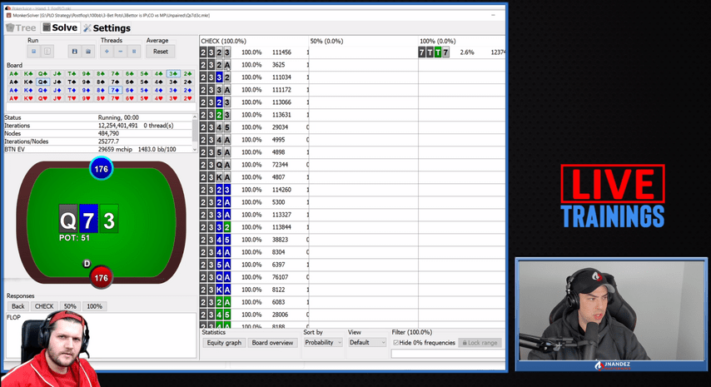Open the Sort by Probability dropdown
Screen dimensions: 711x387
323,343
